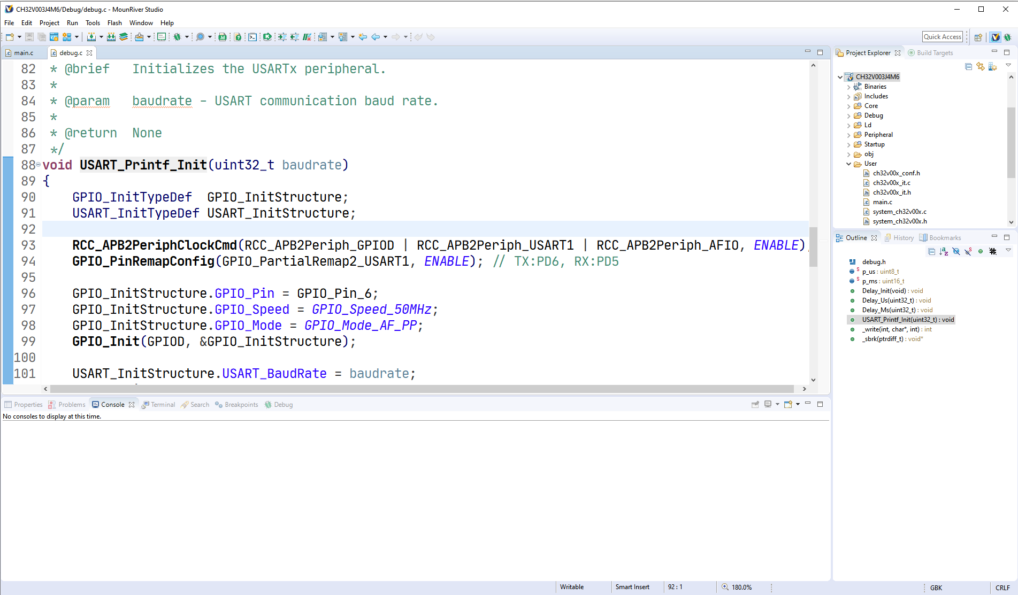Toggle Hide Fields in Outline toolbar
The width and height of the screenshot is (1018, 595).
pos(956,251)
